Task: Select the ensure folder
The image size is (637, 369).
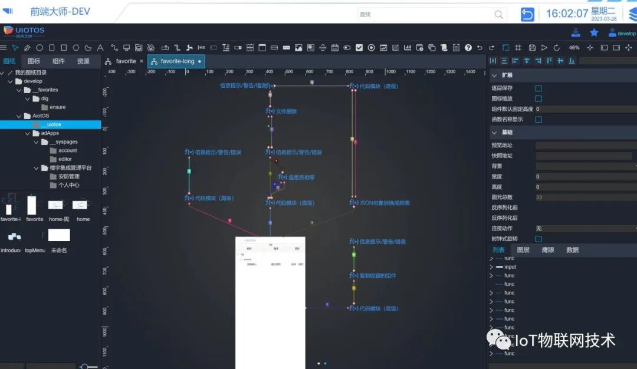Action: [x=57, y=107]
